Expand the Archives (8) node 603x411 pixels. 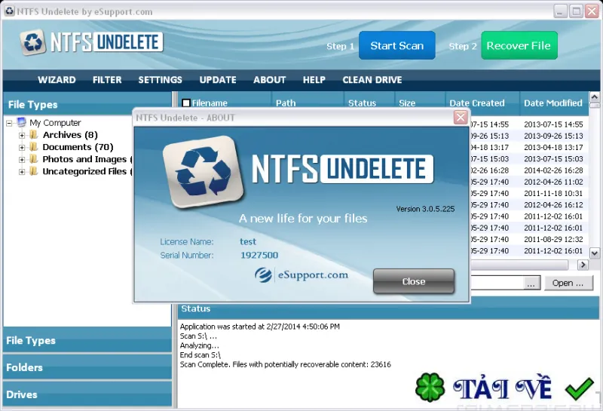click(22, 136)
